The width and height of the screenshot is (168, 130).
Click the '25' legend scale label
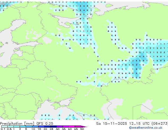point(51,129)
